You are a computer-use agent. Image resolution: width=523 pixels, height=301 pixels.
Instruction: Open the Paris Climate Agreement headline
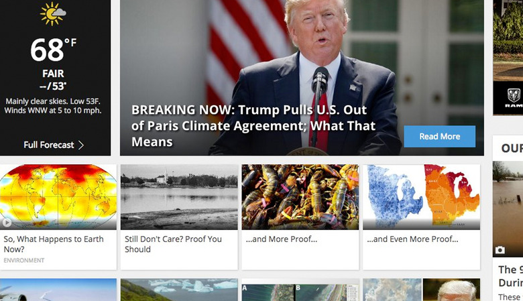click(253, 125)
